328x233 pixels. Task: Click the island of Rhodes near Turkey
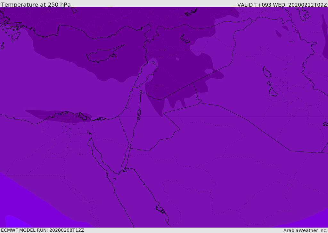pyautogui.click(x=15, y=36)
